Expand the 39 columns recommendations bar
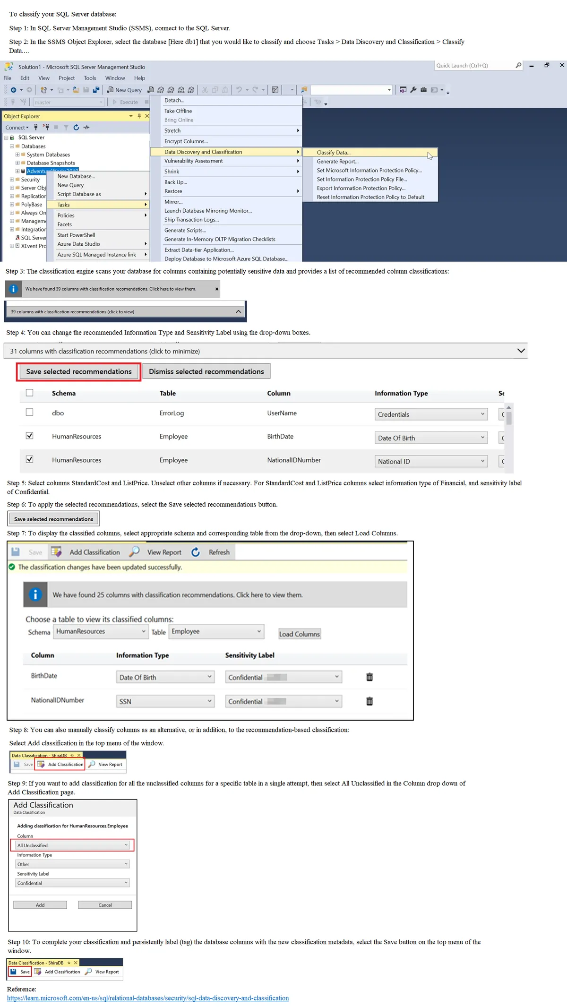The width and height of the screenshot is (567, 1007). [x=239, y=311]
